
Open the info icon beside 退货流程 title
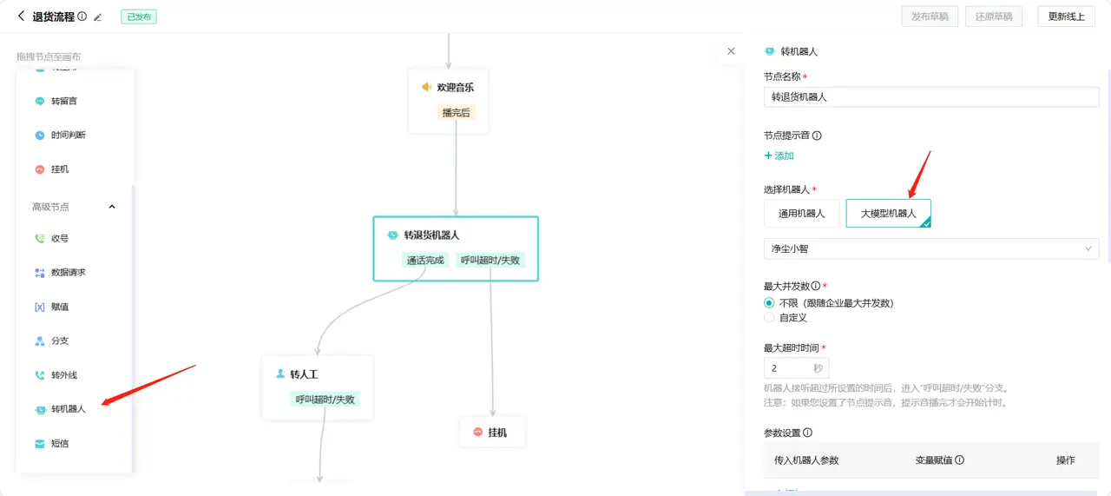point(82,17)
